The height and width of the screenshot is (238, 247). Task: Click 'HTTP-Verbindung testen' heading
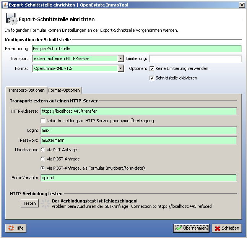tap(36, 194)
